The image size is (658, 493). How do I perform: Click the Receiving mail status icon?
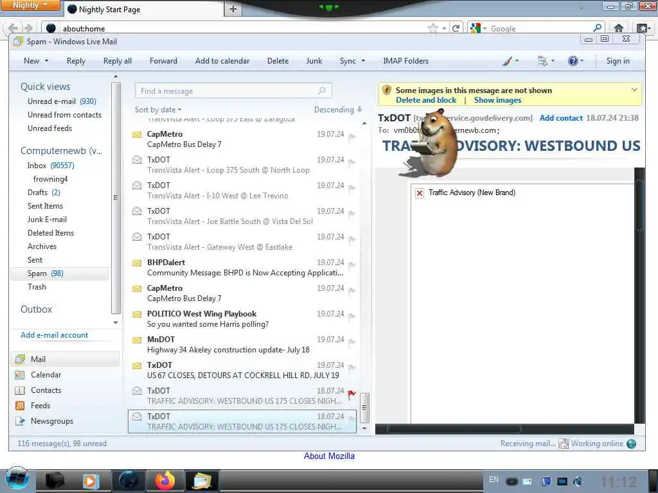[x=563, y=444]
